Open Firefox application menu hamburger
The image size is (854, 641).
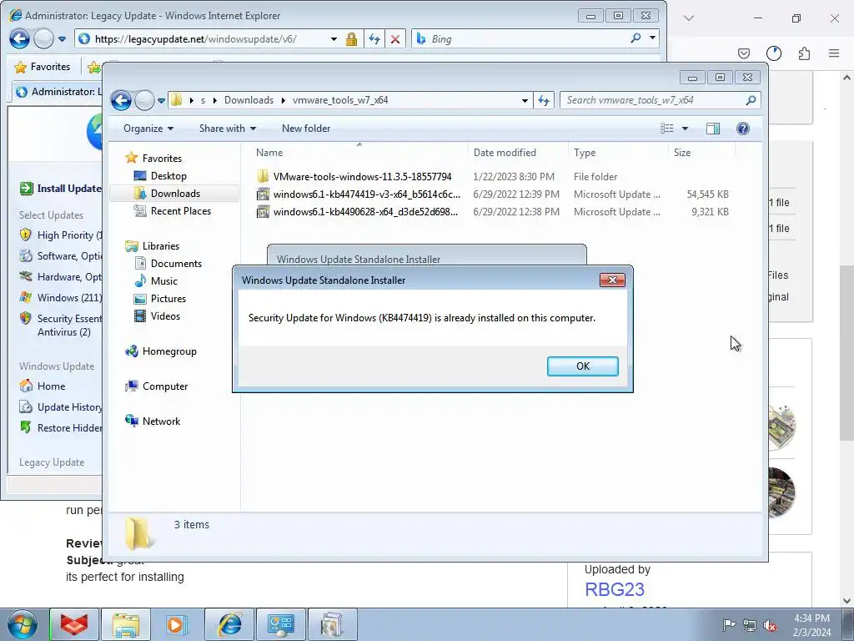834,53
